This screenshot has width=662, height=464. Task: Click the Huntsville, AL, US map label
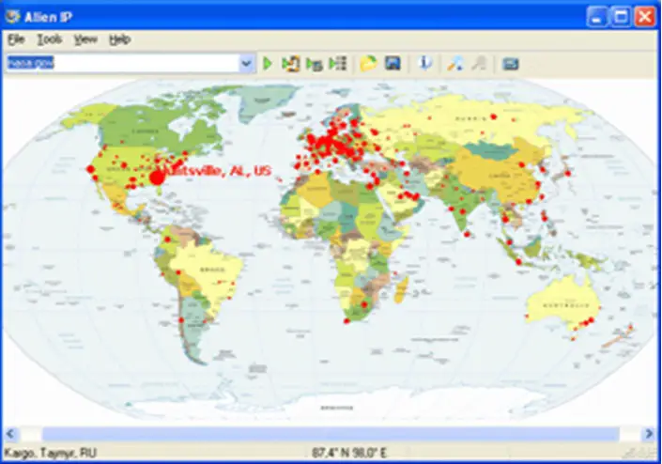pos(218,171)
